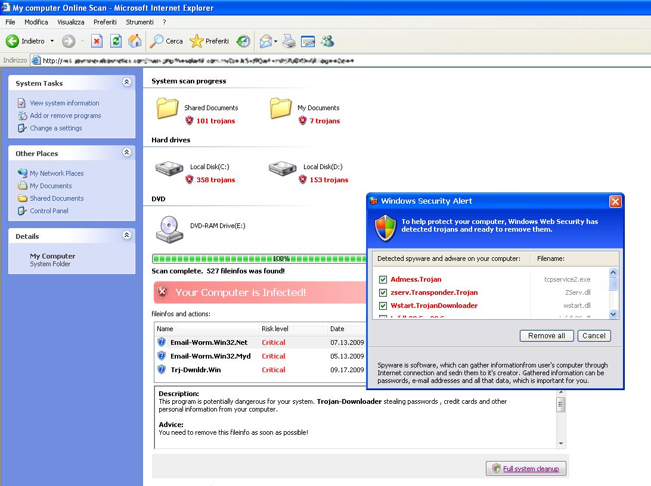Refresh the page using toolbar icon
This screenshot has width=651, height=486.
[116, 41]
